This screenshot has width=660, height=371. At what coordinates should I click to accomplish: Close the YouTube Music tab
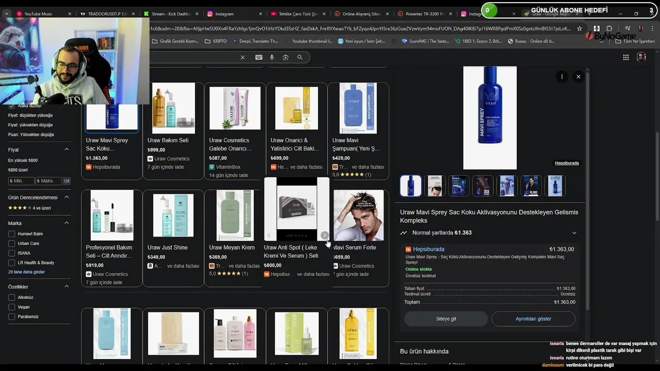(70, 14)
